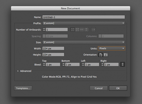Click the Templates... button
The height and width of the screenshot is (104, 142).
coord(23,88)
